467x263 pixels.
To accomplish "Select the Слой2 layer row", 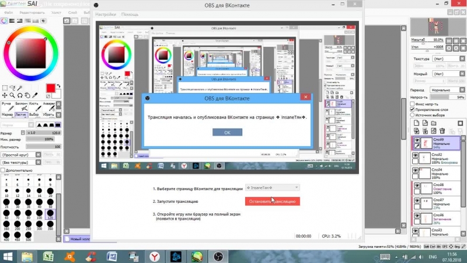I will click(x=435, y=158).
